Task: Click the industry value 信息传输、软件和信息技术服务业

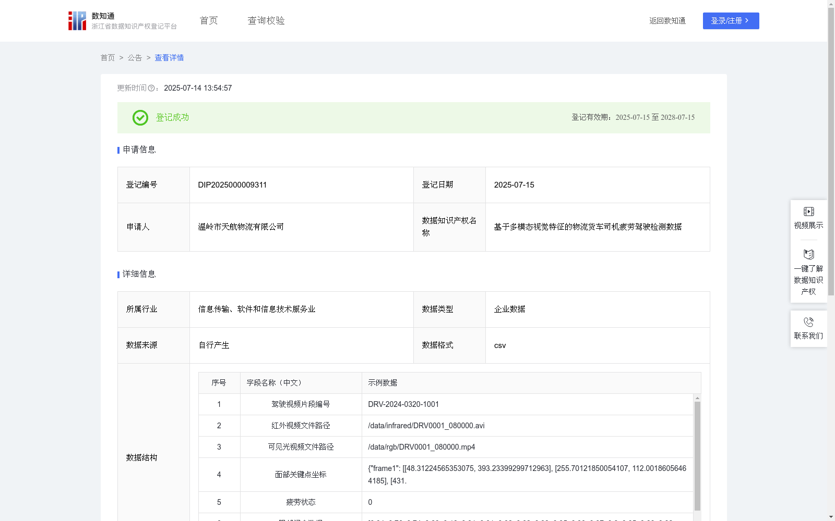Action: tap(257, 309)
